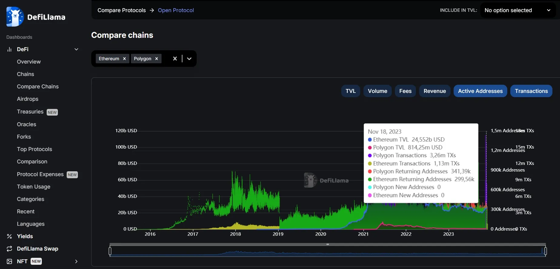Go to Airdrops page
This screenshot has height=269, width=560.
pyautogui.click(x=28, y=99)
